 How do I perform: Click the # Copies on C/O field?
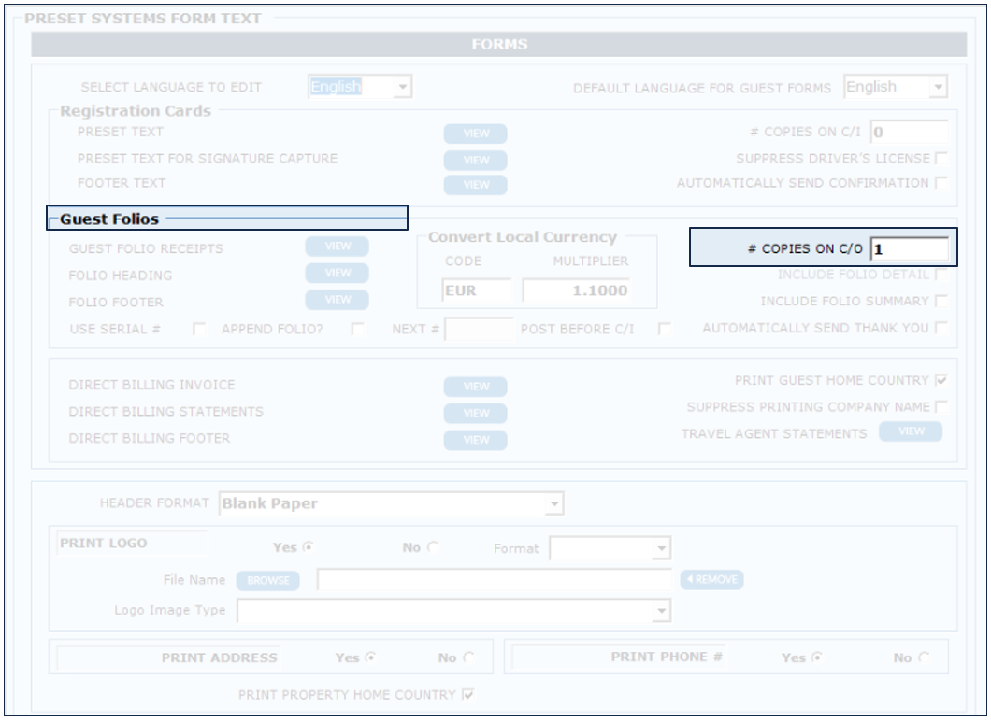point(908,250)
